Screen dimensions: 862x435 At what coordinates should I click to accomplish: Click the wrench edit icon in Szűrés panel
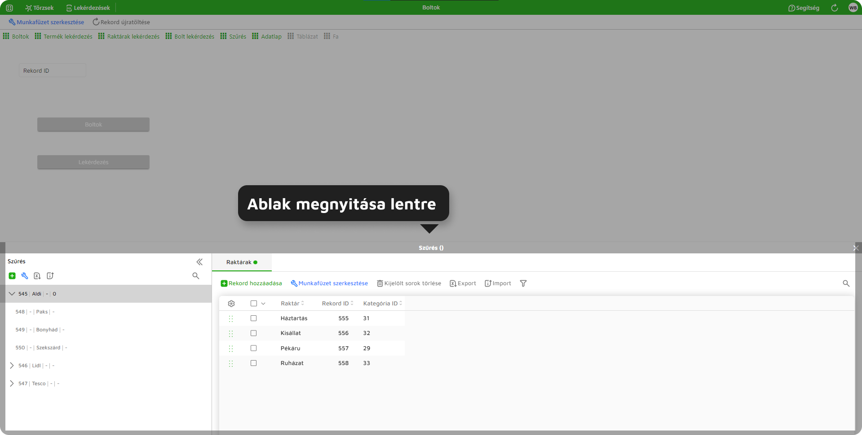25,276
